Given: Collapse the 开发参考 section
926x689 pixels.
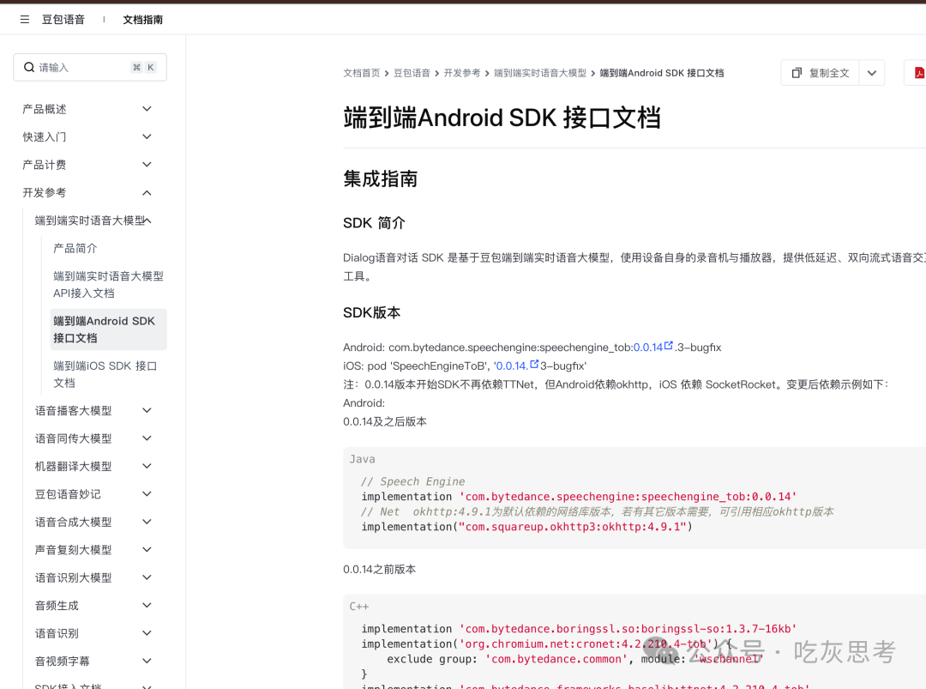Looking at the screenshot, I should [147, 193].
